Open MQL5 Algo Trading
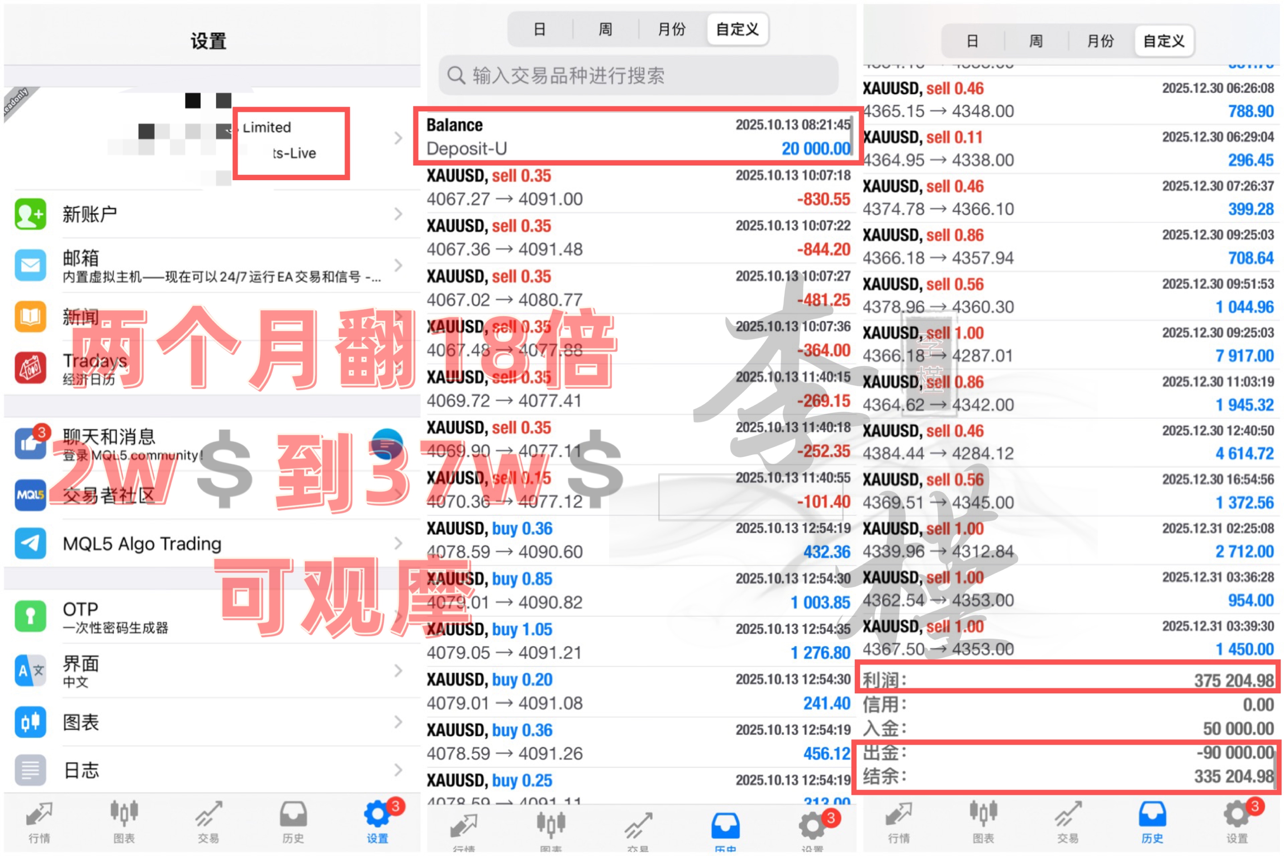Image resolution: width=1284 pixels, height=856 pixels. click(x=141, y=543)
